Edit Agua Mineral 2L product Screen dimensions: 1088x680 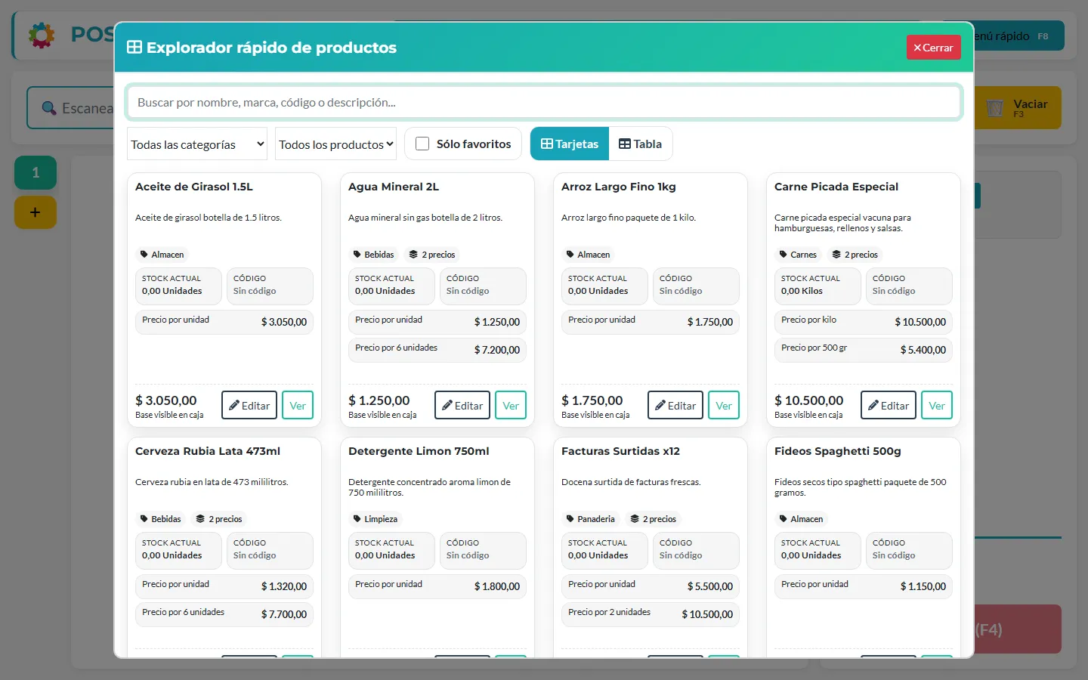(462, 405)
